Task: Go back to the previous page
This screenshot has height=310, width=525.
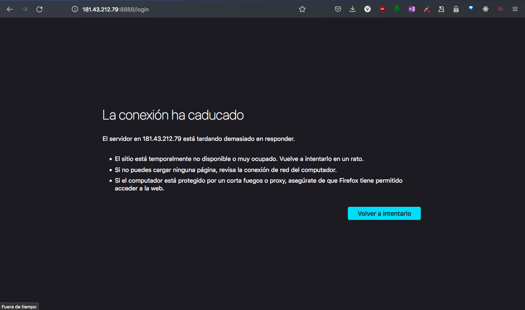Action: (10, 9)
